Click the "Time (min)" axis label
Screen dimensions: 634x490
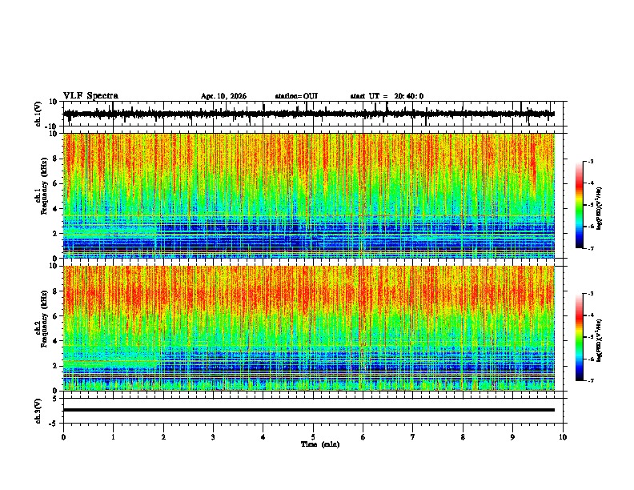click(x=320, y=444)
